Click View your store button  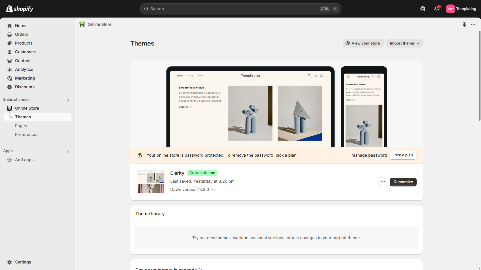(x=363, y=43)
